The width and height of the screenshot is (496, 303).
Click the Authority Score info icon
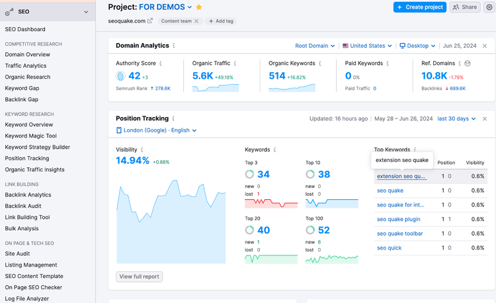[161, 64]
